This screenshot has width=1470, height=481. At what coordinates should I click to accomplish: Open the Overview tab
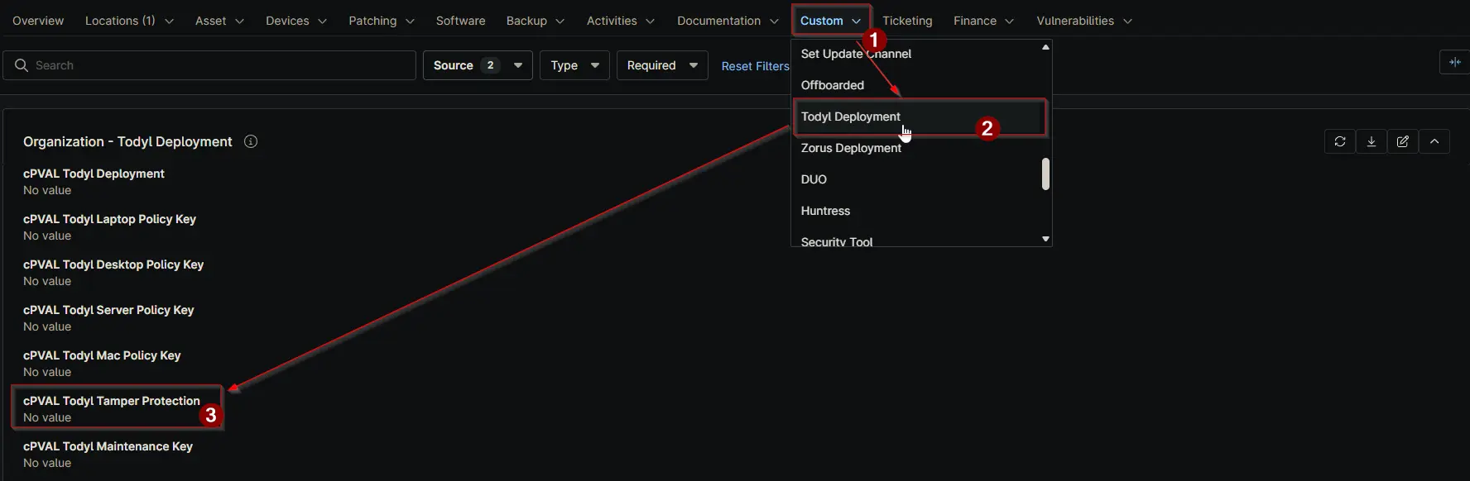[x=38, y=21]
